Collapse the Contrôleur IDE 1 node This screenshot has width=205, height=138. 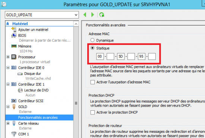point(8,84)
